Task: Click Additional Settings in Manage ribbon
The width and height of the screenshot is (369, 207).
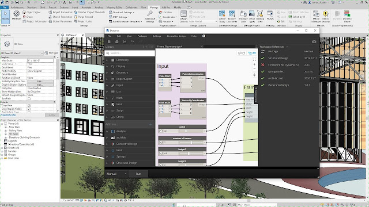Action: [150, 17]
